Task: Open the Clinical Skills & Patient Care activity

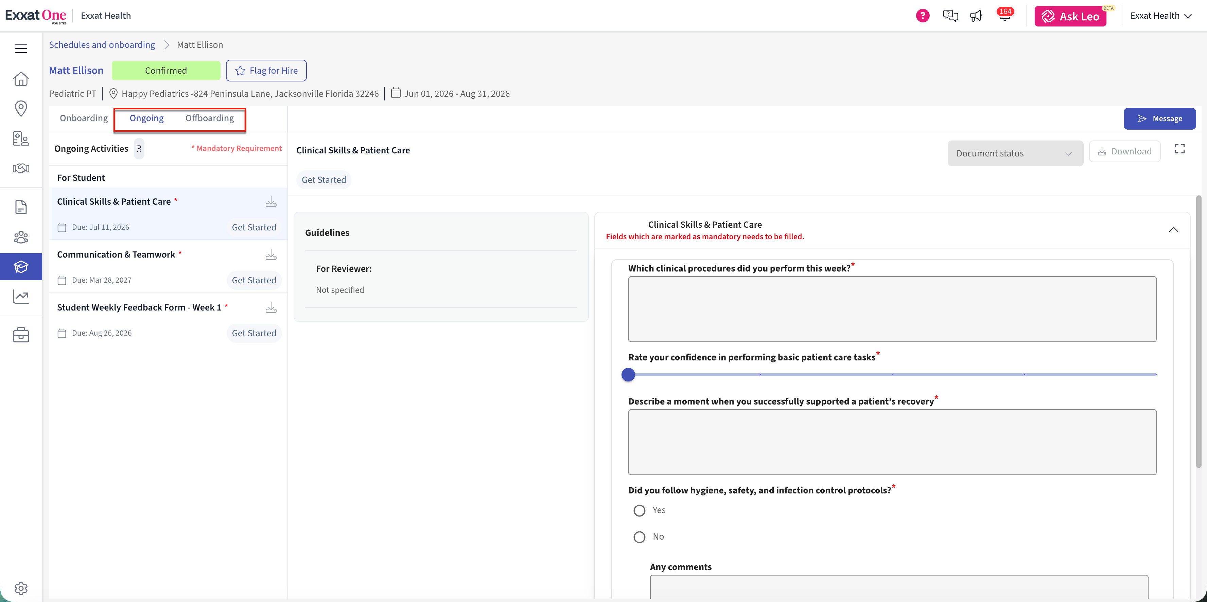Action: [168, 214]
